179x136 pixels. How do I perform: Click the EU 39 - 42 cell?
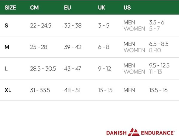tap(73, 47)
